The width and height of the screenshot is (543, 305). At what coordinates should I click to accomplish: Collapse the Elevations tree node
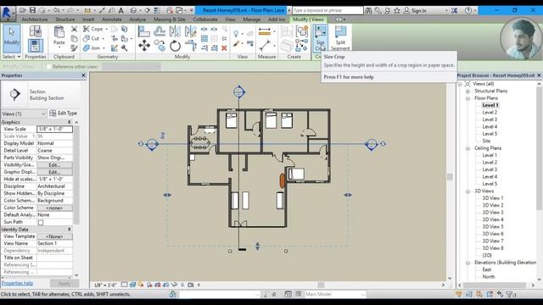467,263
